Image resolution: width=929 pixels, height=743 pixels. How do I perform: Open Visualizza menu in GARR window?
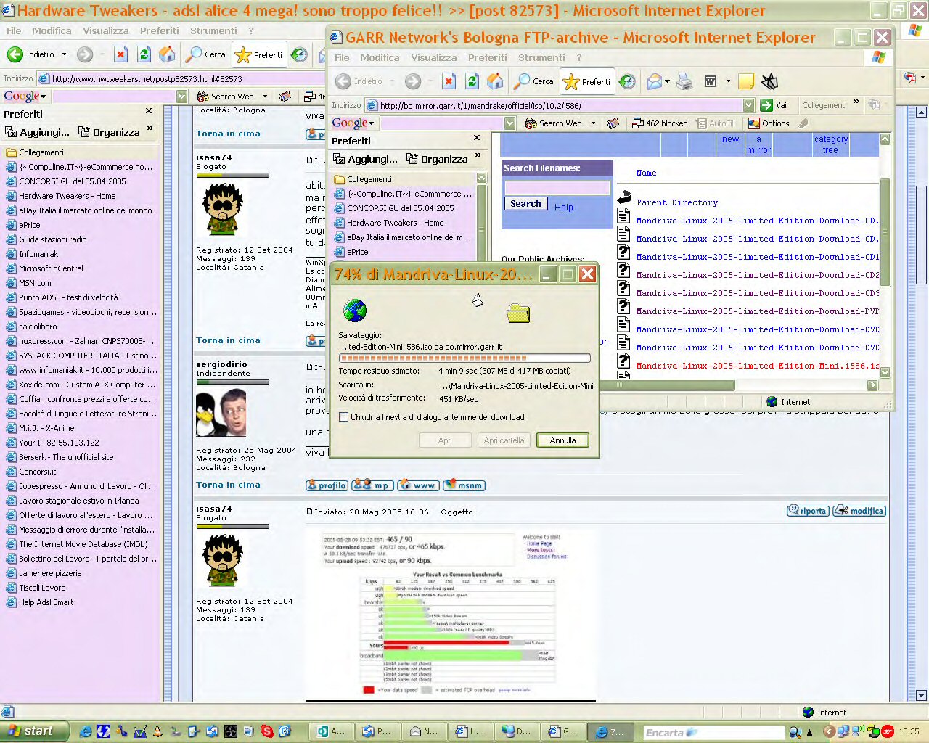pos(434,57)
